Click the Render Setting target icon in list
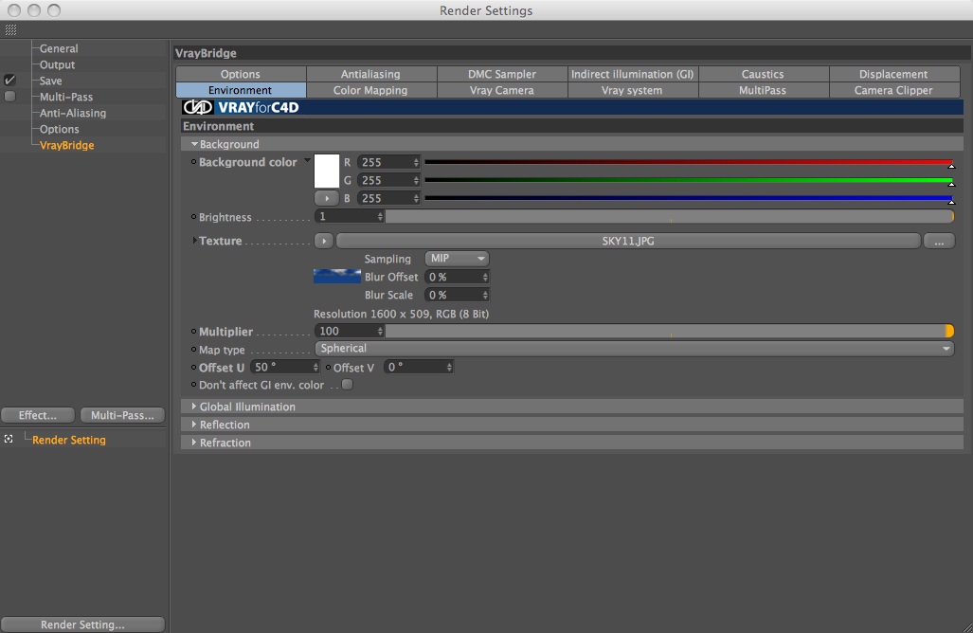 click(x=9, y=439)
